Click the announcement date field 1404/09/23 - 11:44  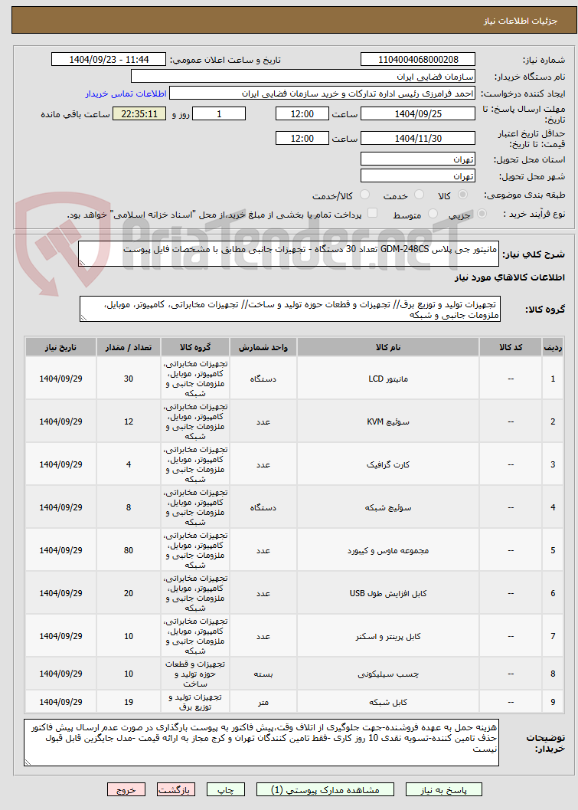click(x=109, y=60)
